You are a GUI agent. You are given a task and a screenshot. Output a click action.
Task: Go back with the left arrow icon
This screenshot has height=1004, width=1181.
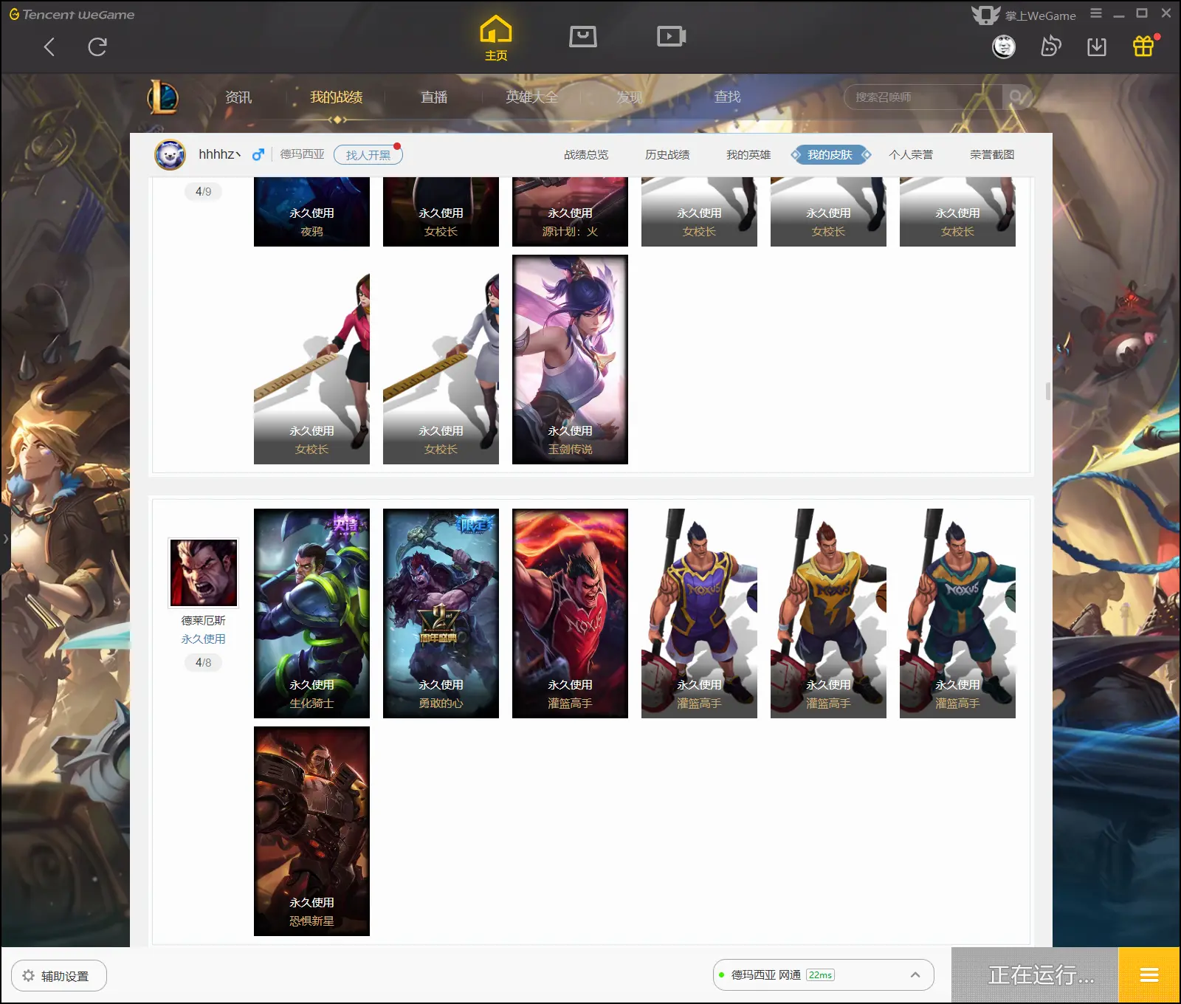[49, 47]
